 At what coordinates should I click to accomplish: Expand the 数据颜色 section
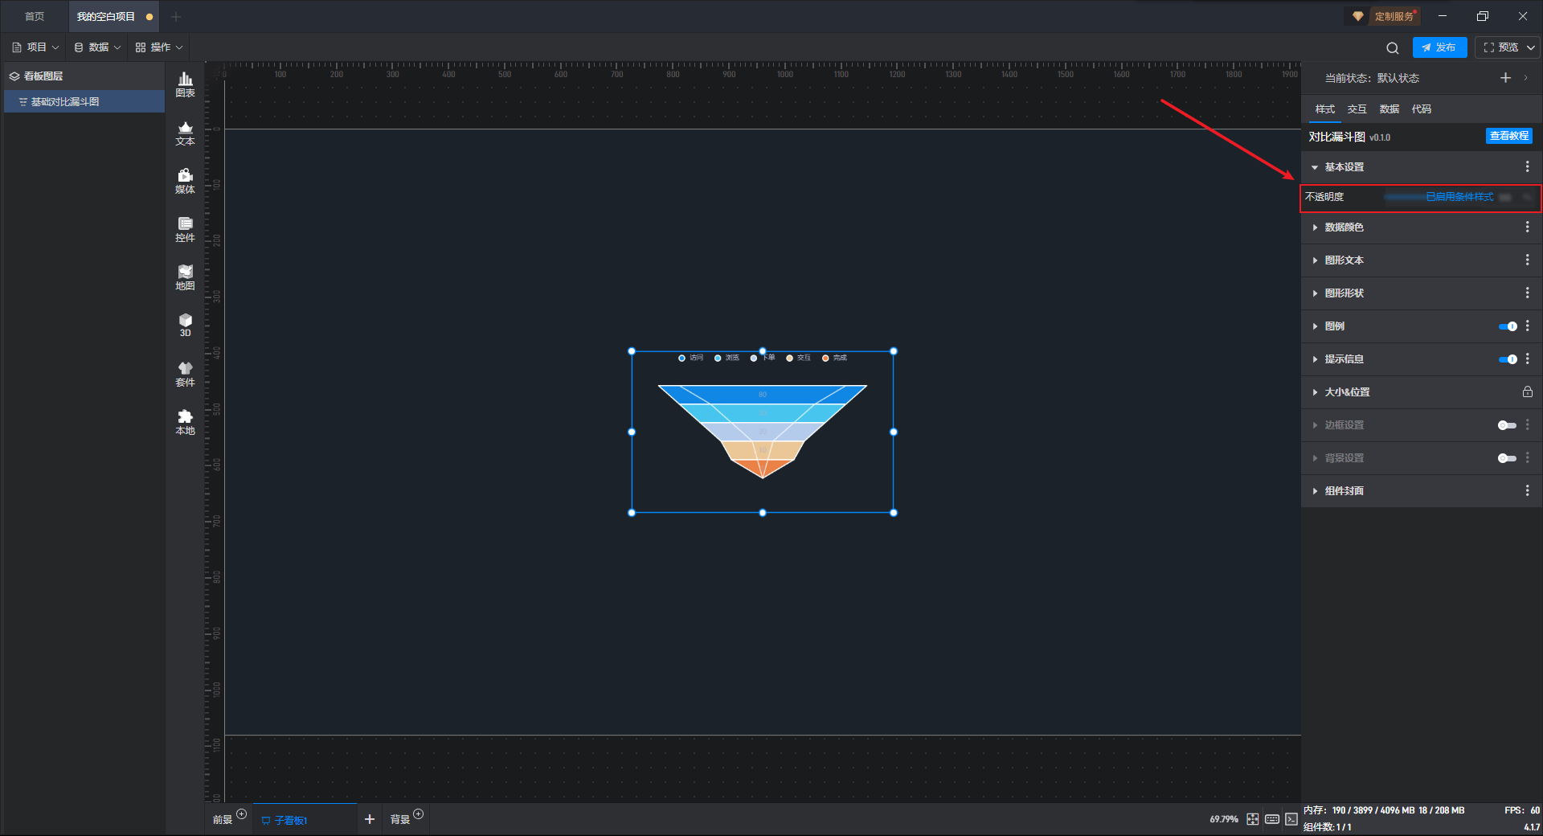[x=1344, y=227]
